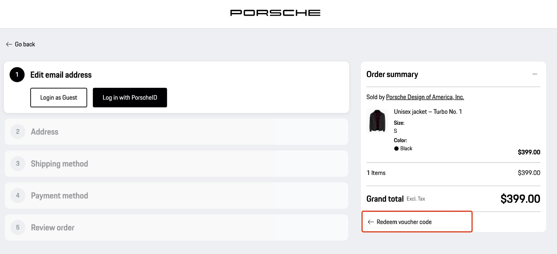
Task: Click the Go back arrow icon
Action: pyautogui.click(x=8, y=44)
